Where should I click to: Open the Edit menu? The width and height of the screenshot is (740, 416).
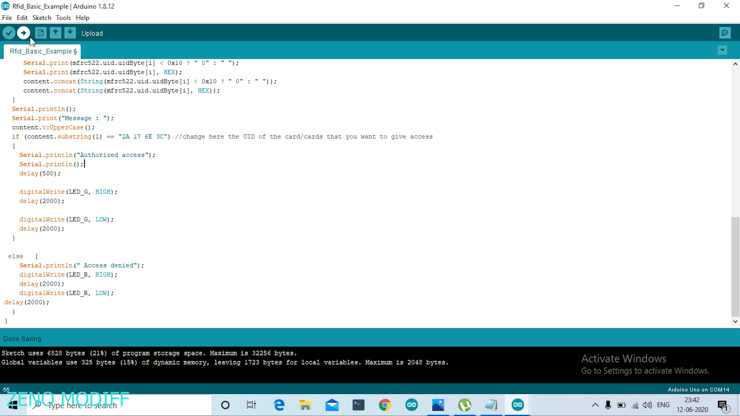tap(22, 18)
